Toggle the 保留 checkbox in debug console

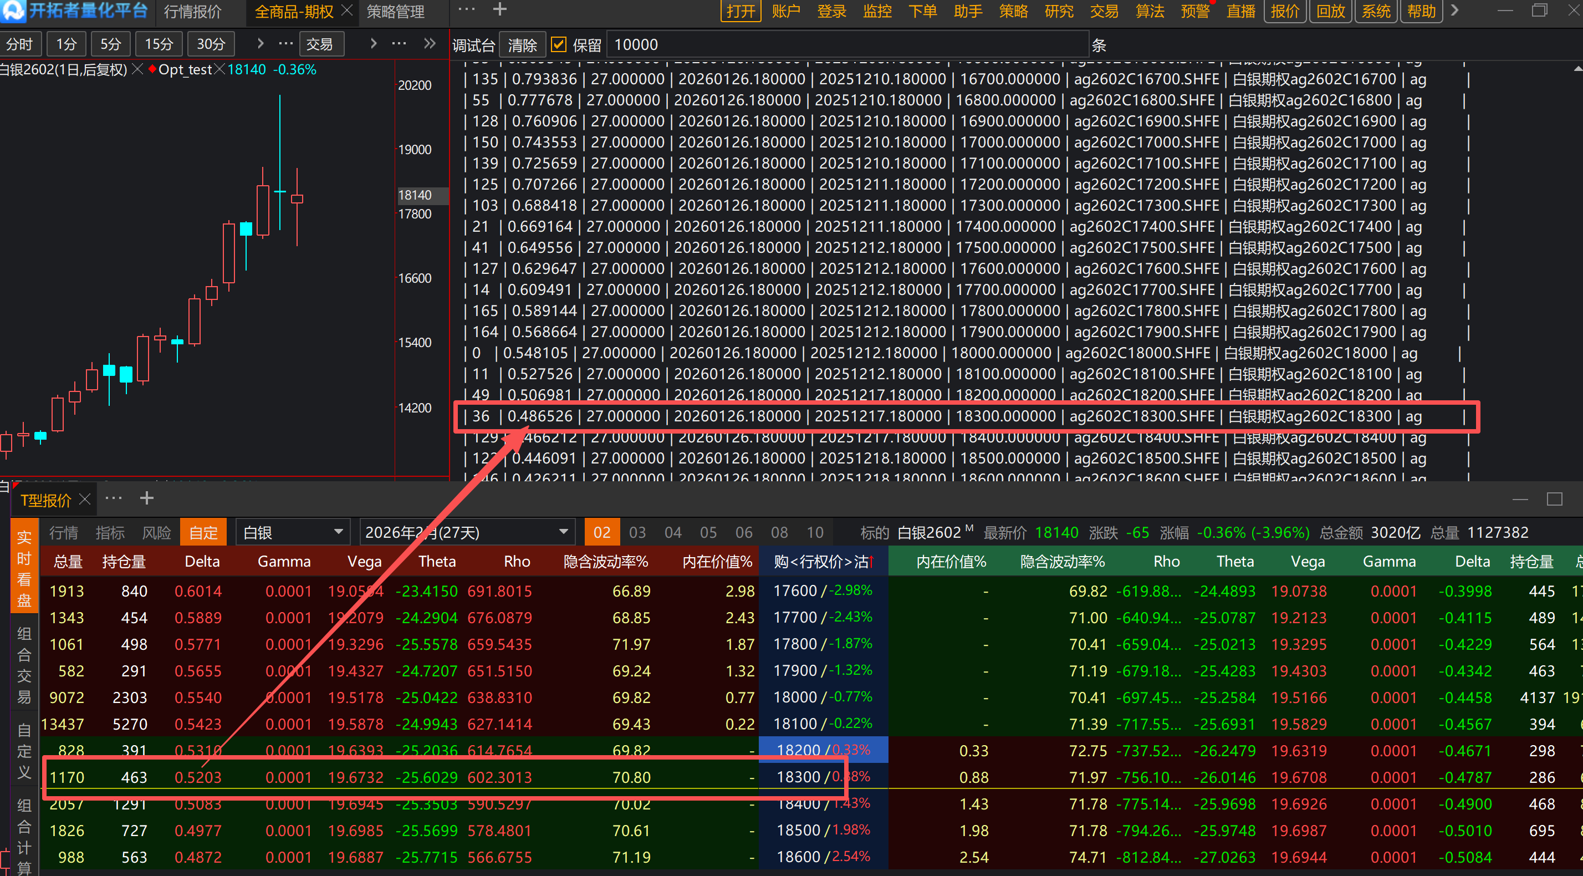(x=558, y=45)
